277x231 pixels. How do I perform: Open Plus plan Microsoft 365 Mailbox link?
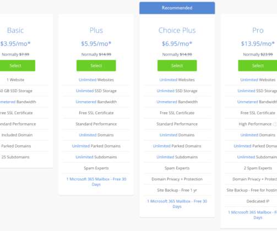96,182
